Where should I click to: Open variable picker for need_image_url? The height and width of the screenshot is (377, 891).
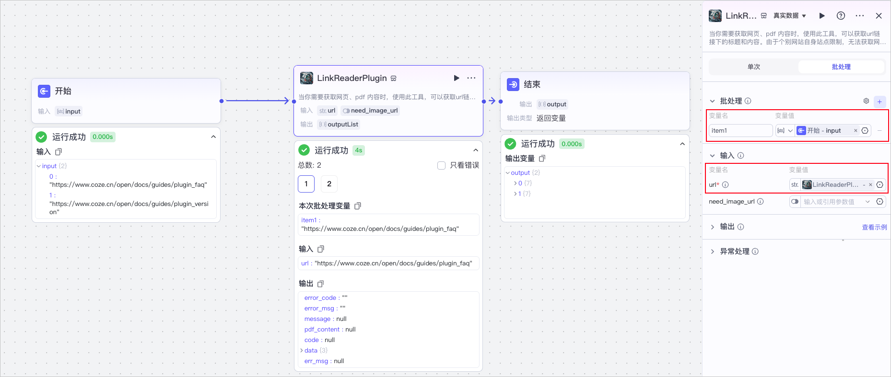879,202
